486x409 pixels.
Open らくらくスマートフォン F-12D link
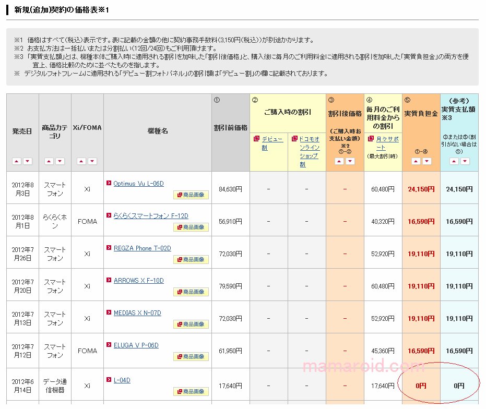150,216
